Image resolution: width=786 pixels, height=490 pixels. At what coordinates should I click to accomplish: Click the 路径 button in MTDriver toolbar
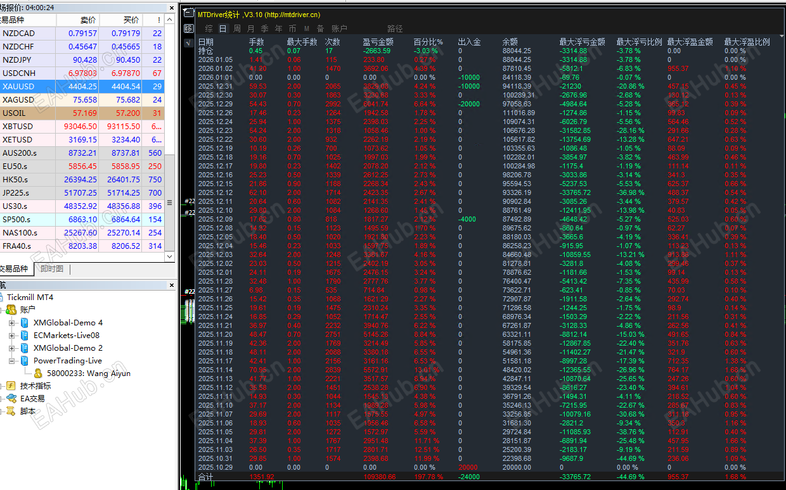[395, 28]
